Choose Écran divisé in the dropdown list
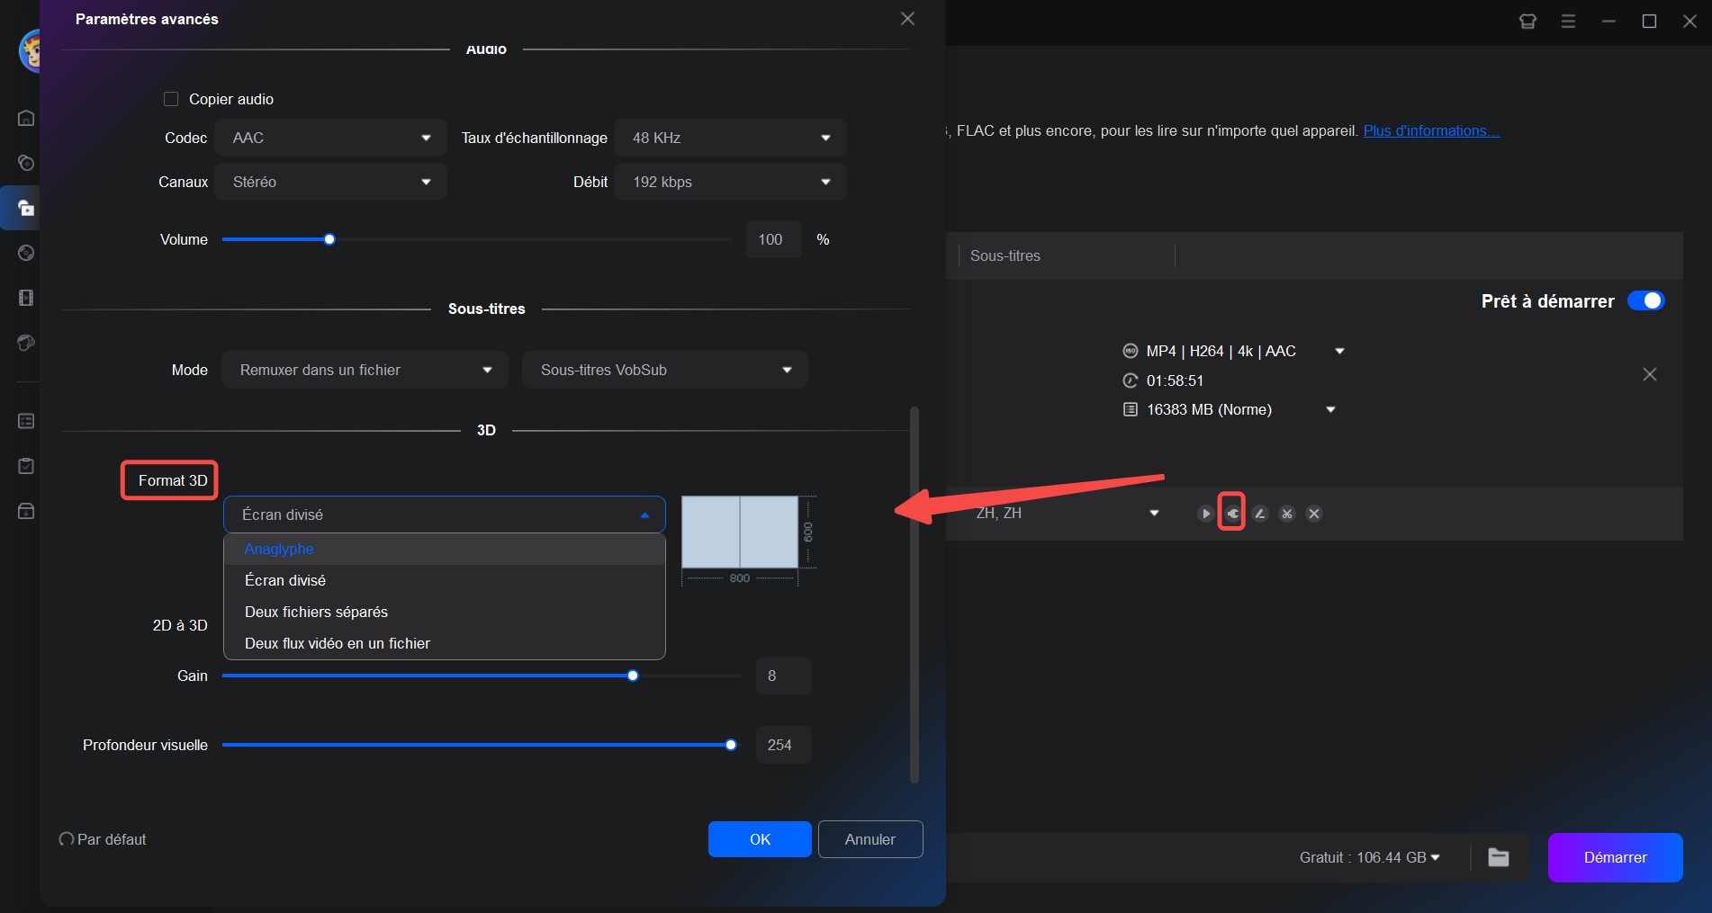Screen dimensions: 1712x913 [x=445, y=580]
